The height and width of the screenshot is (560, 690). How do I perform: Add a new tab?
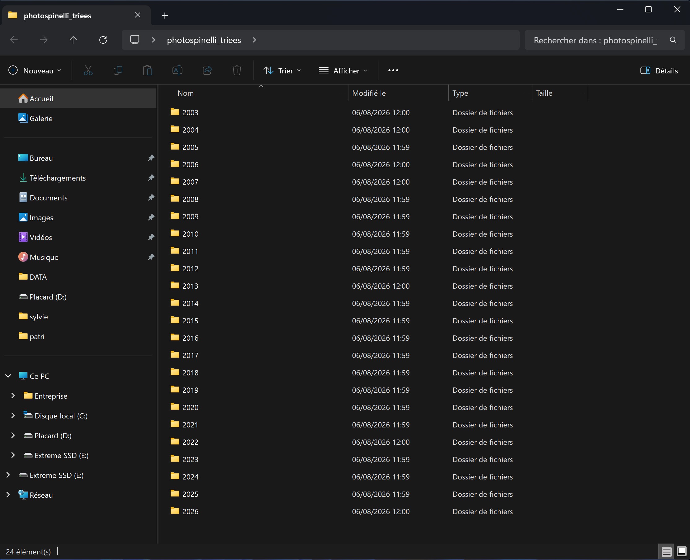coord(165,15)
